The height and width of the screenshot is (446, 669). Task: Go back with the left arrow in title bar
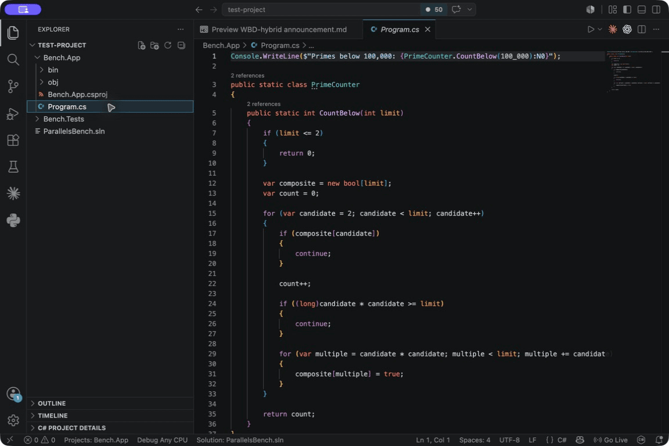click(199, 9)
